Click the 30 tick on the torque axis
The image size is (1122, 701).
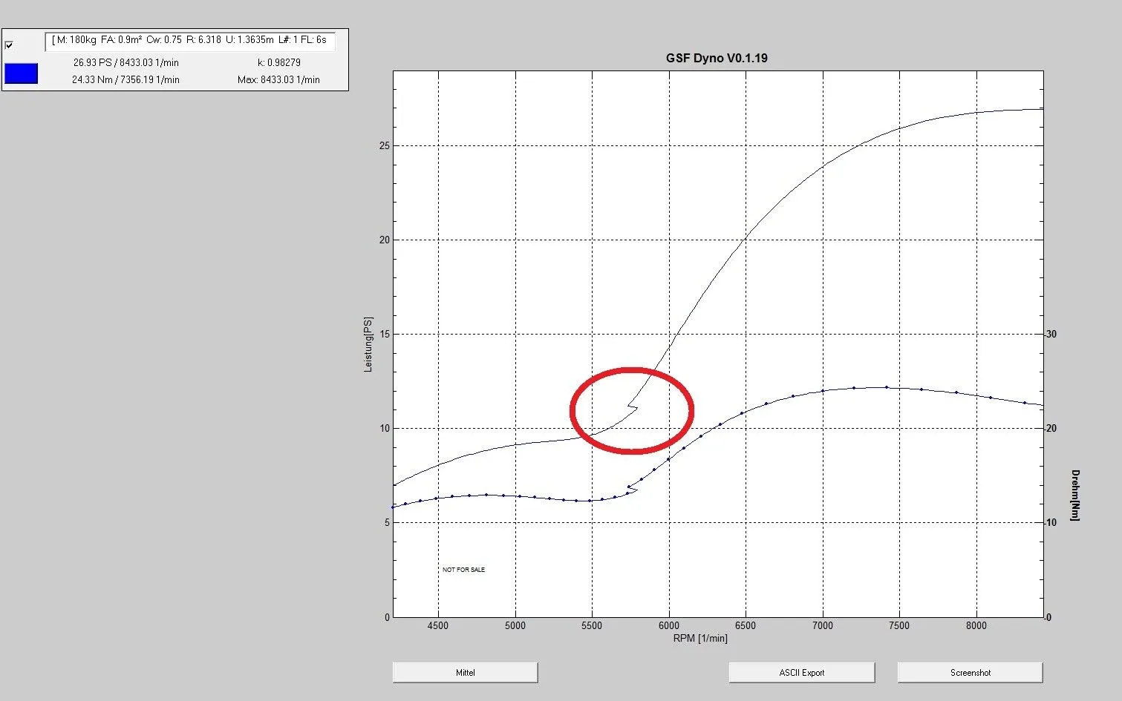point(1051,335)
